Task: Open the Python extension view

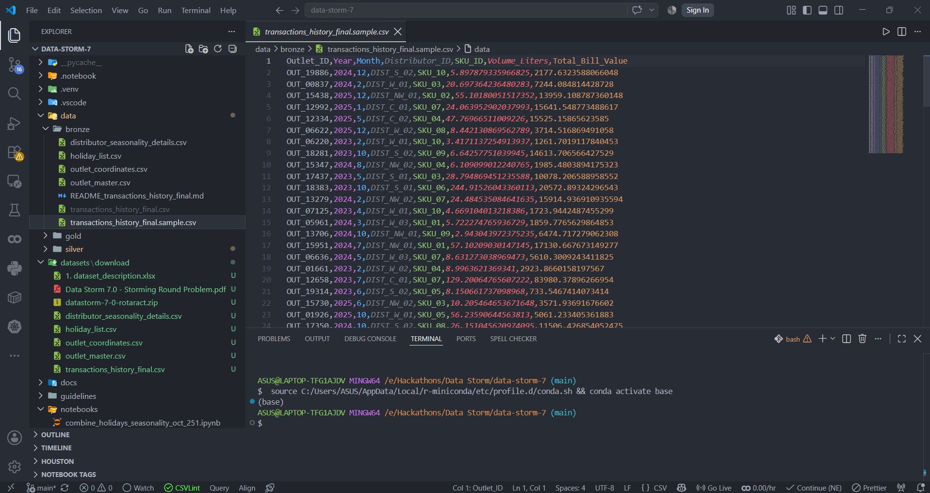Action: (15, 268)
